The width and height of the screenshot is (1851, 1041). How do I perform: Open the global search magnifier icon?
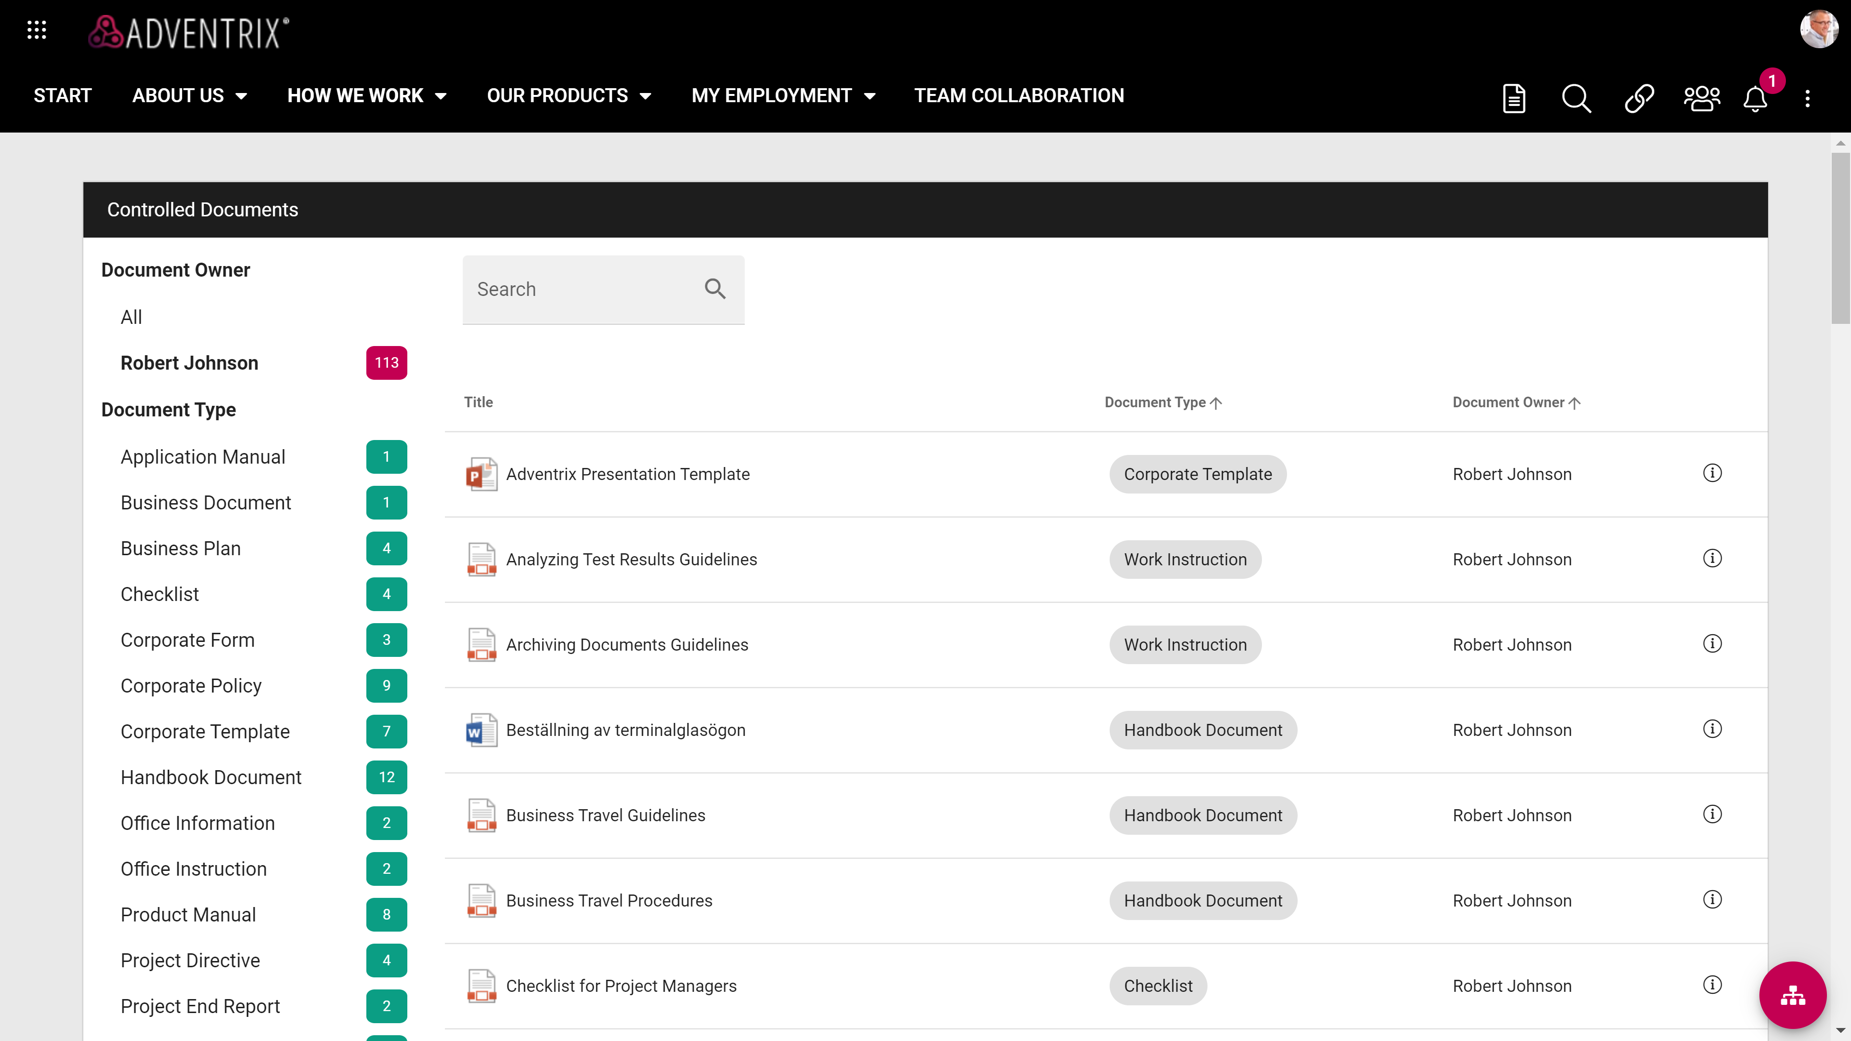[1576, 98]
